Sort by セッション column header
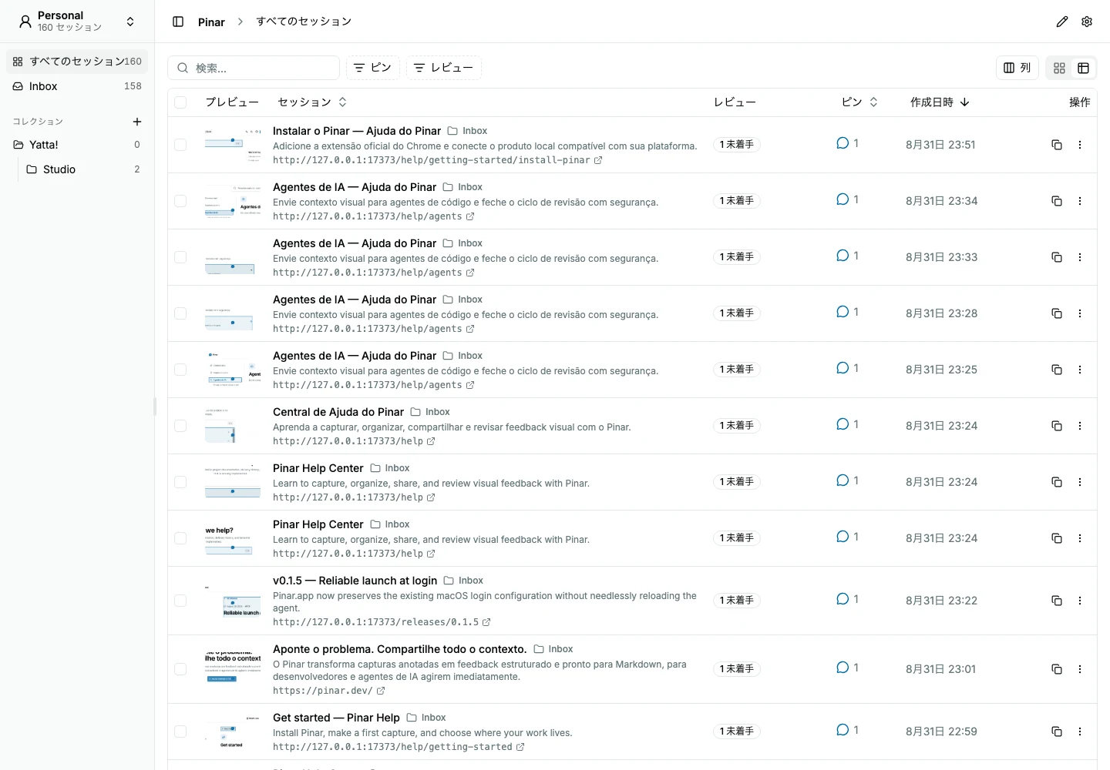1110x770 pixels. click(x=312, y=102)
